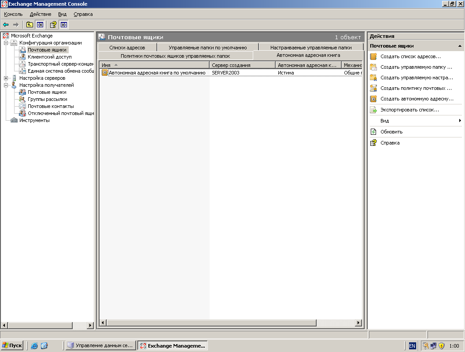Click the Клиентский доступ node icon
Viewport: 465px width, 352px height.
point(22,57)
